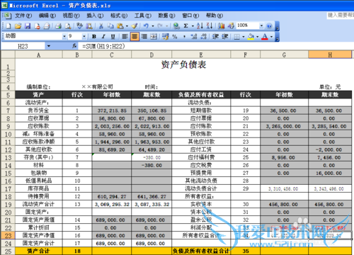Open the 视图 (View) menu
Screen dimensions: 354x255
[71, 16]
